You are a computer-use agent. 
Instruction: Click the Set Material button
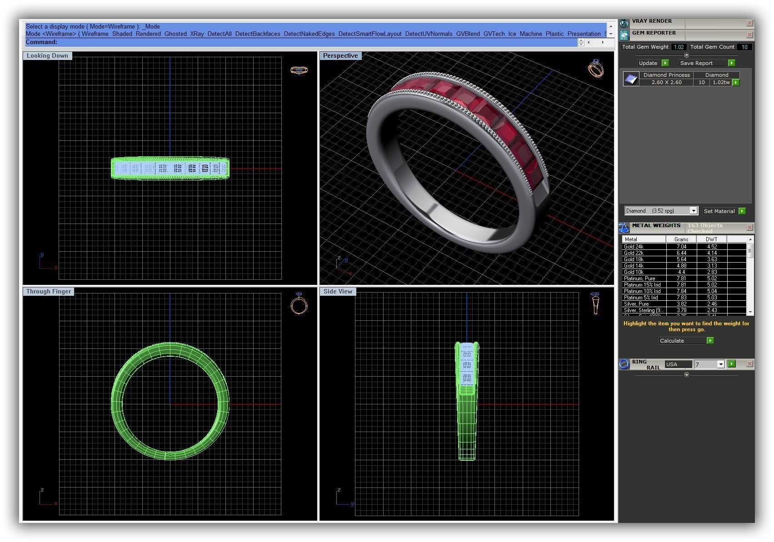[719, 211]
